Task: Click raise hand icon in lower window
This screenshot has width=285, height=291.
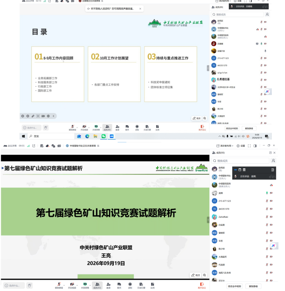Action: click(x=30, y=285)
